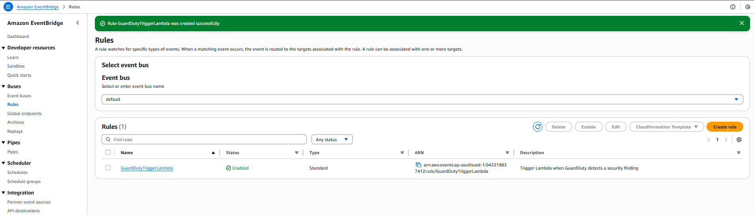Open the Type column sort arrow

click(402, 153)
